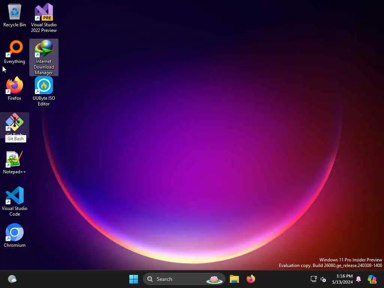
Task: Launch Firefox from the taskbar
Action: click(251, 279)
